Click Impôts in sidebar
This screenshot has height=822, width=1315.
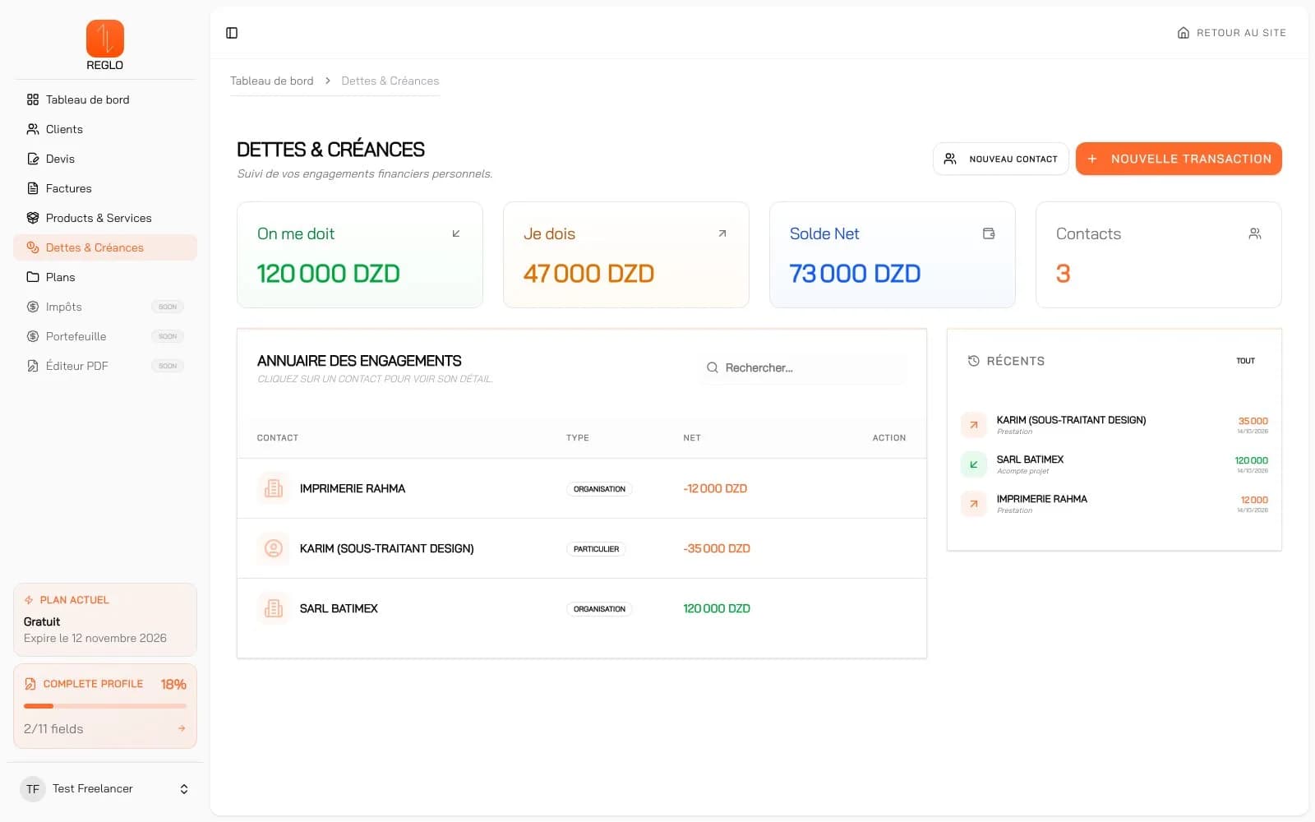coord(105,307)
